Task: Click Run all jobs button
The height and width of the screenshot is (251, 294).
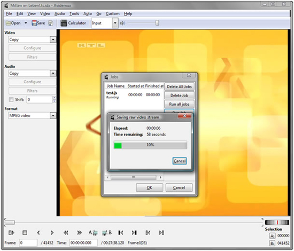Action: pyautogui.click(x=179, y=104)
